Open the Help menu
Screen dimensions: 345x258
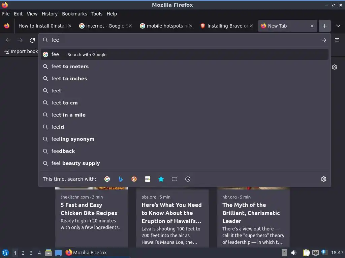[112, 14]
